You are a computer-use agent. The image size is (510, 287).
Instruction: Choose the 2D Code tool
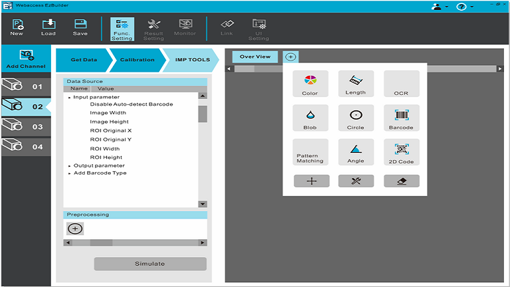401,152
